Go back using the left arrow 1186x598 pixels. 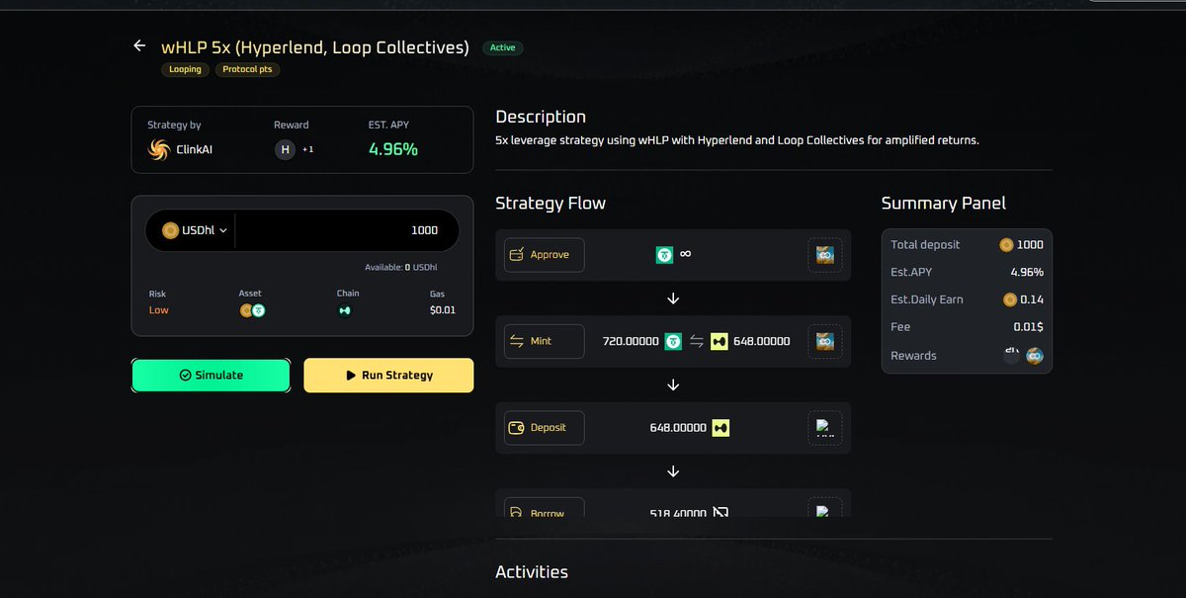pos(139,45)
